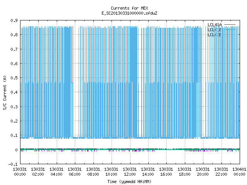Click the 10:00 time tick label
Viewport: 247px width, 185px height.
(111, 174)
